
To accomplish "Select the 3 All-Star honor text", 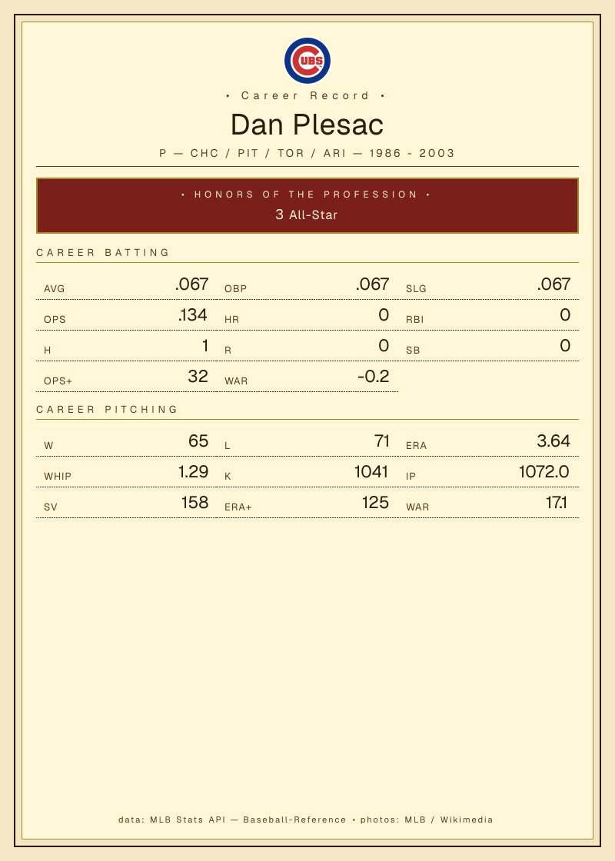I will point(307,214).
